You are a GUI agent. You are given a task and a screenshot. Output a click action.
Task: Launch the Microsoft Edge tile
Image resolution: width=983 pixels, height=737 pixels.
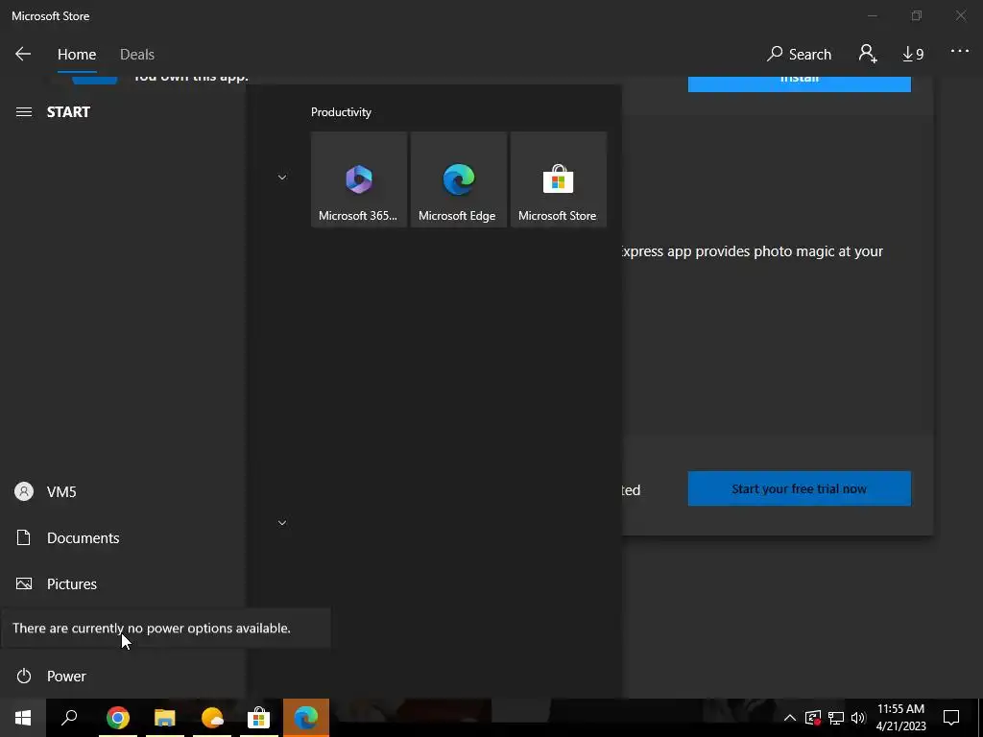(458, 179)
